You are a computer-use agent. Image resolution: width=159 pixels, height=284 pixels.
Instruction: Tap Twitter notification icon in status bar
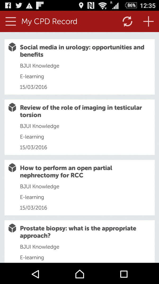click(19, 5)
